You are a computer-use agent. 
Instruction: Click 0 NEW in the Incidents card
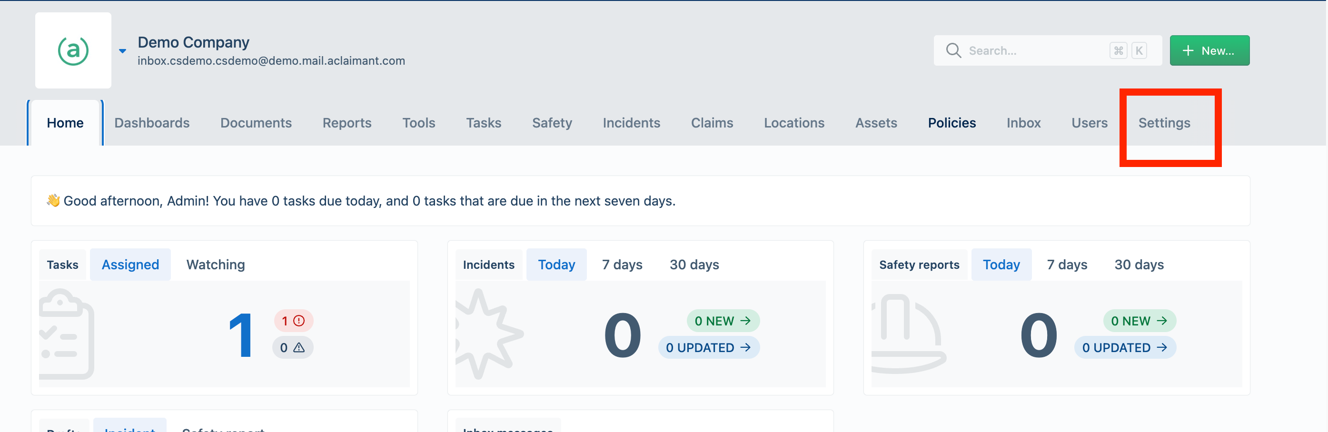click(723, 321)
